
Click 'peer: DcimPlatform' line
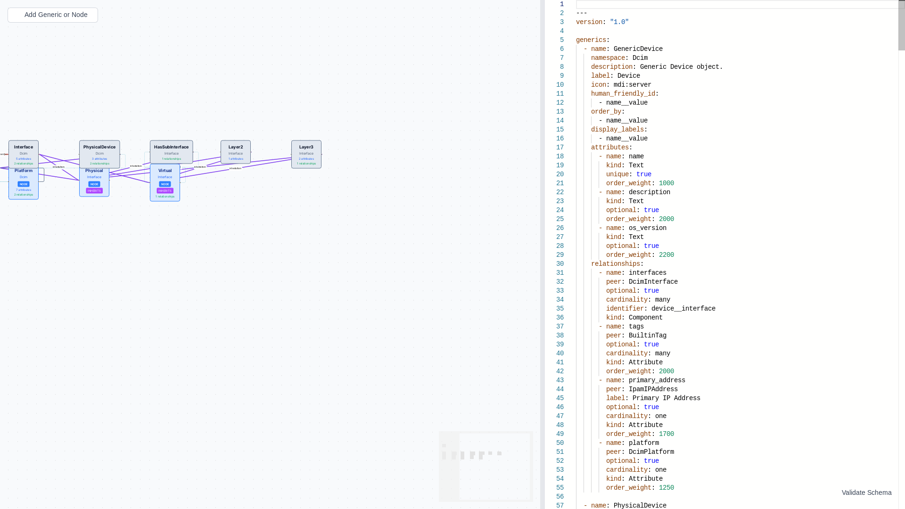pos(640,452)
